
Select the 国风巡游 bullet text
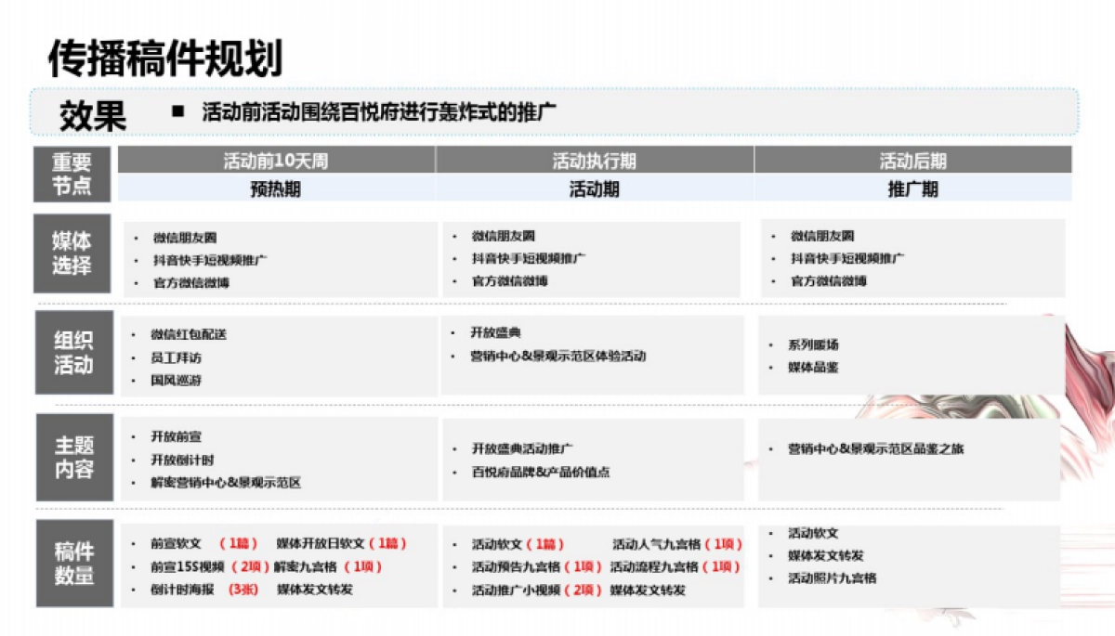pyautogui.click(x=177, y=381)
